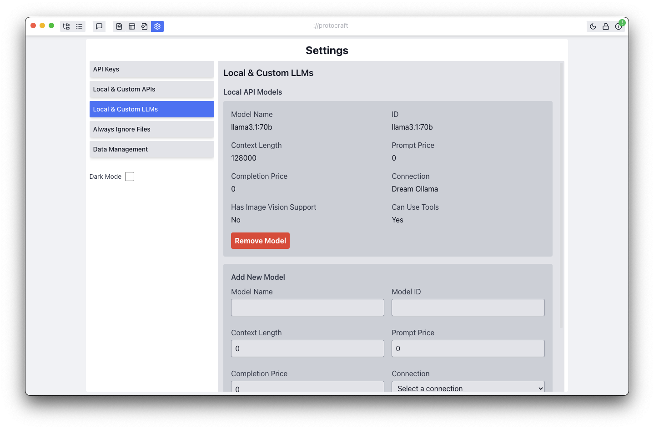
Task: Open the Local & Custom APIs section
Action: tap(151, 89)
